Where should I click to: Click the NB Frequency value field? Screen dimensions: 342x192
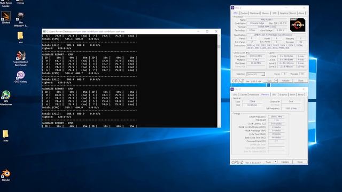point(291,108)
